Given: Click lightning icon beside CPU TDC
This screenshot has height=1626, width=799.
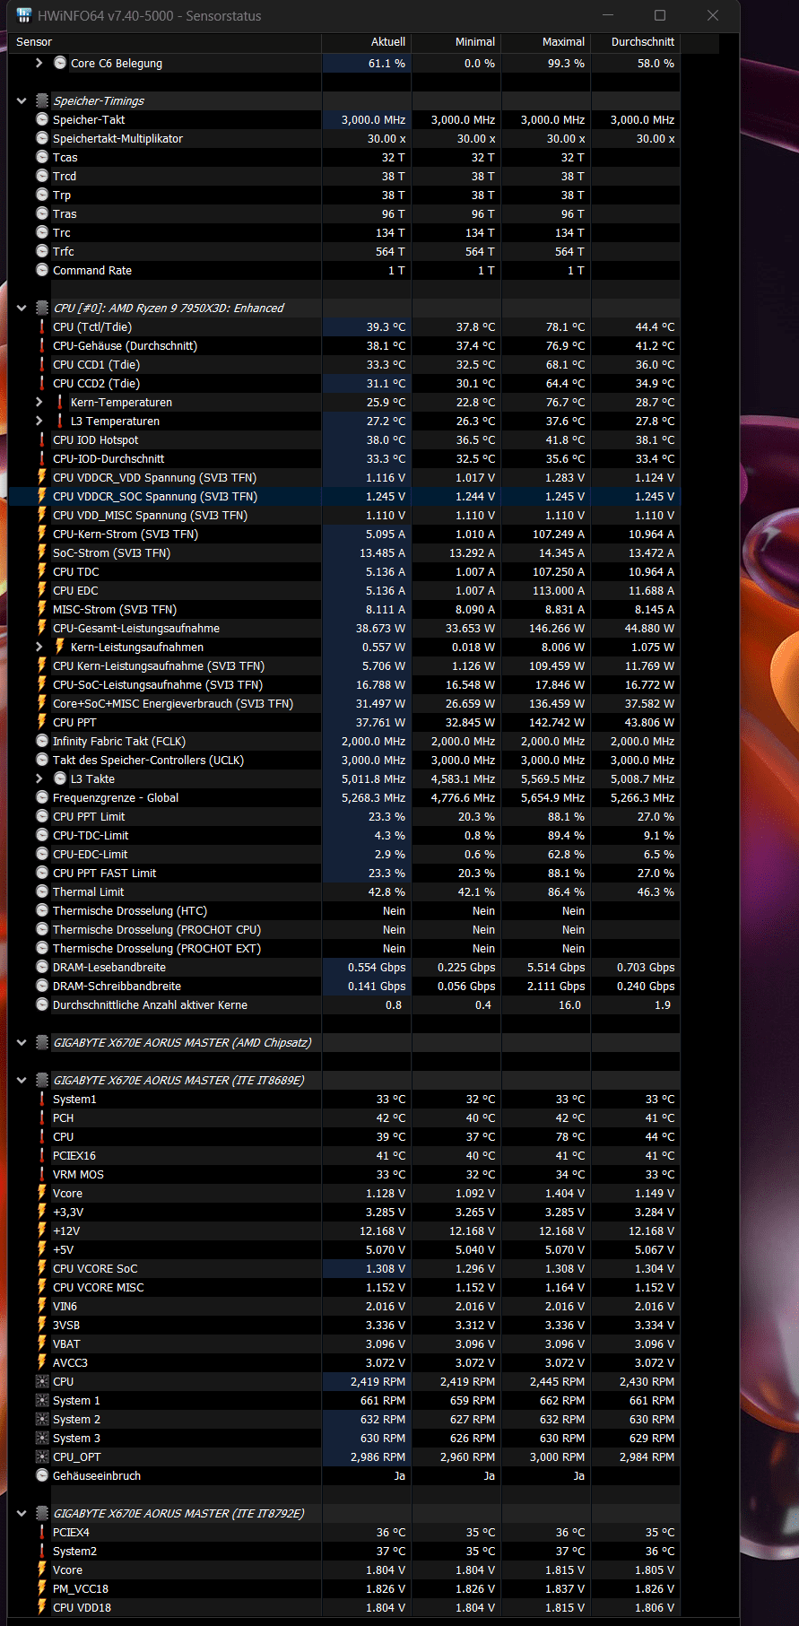Looking at the screenshot, I should tap(42, 571).
